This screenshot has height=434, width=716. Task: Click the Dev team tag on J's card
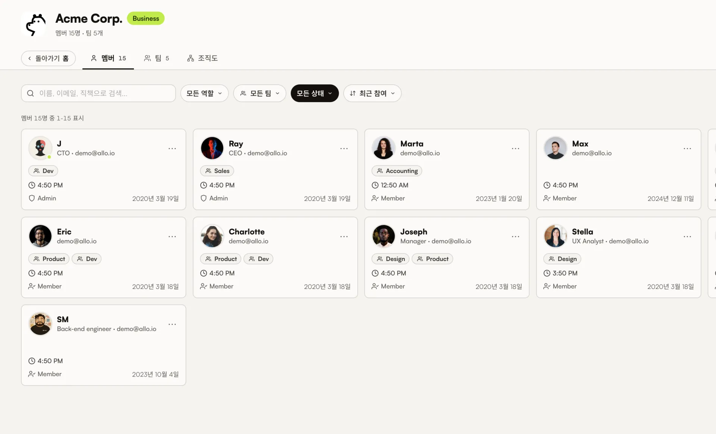point(43,171)
